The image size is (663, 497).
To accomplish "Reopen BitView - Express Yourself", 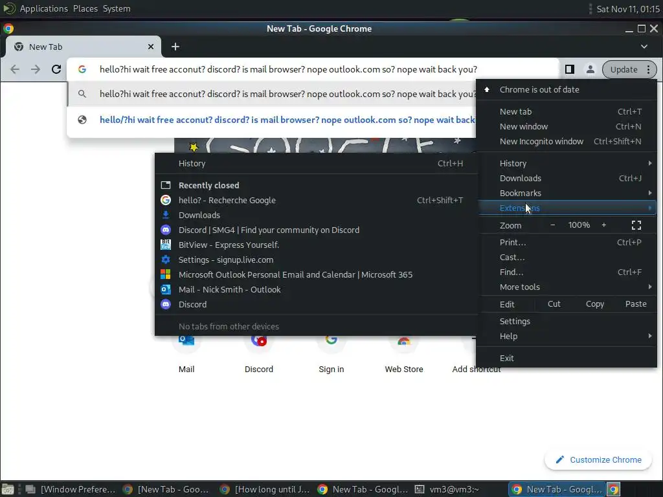I will (x=316, y=245).
